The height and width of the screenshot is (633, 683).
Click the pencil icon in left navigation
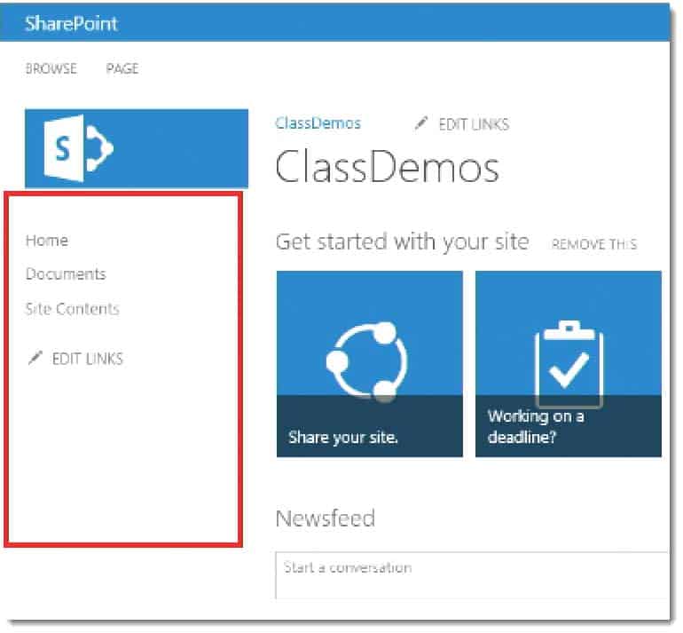35,358
